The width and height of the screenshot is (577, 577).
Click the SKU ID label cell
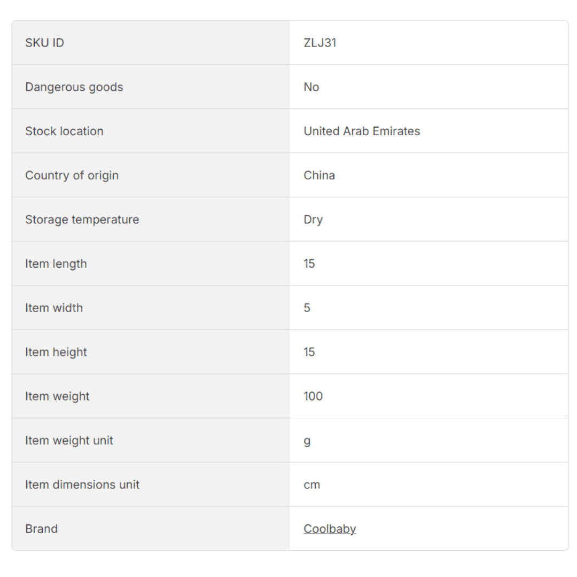44,43
